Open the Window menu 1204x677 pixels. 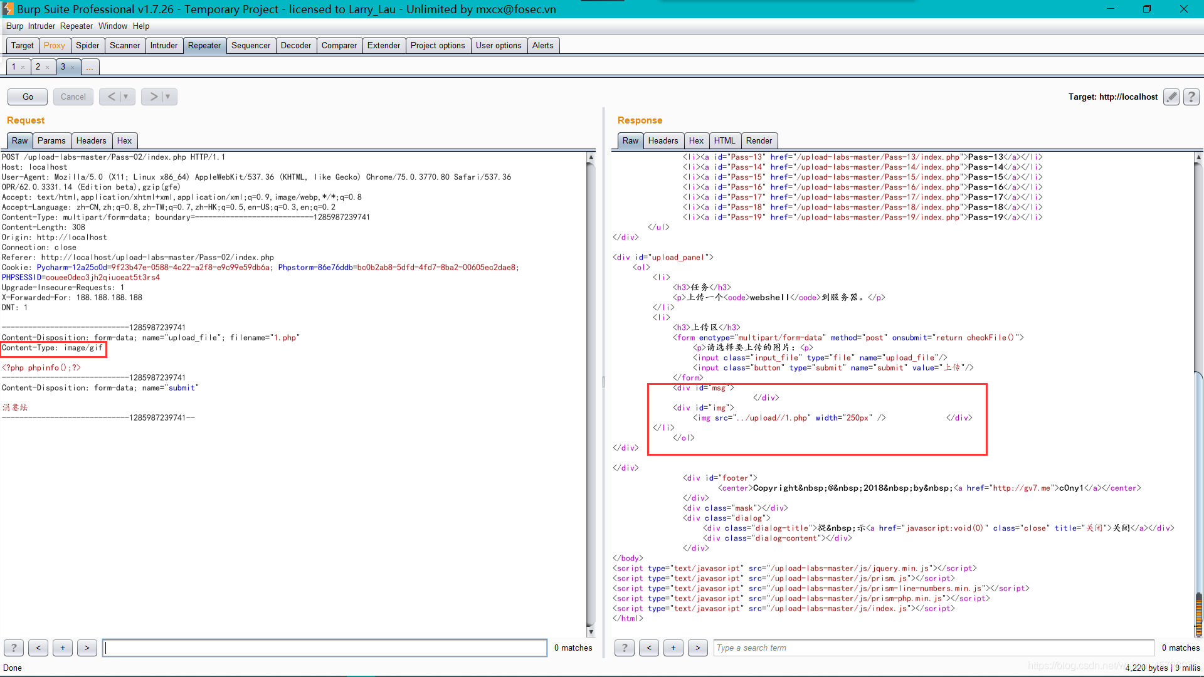(113, 26)
